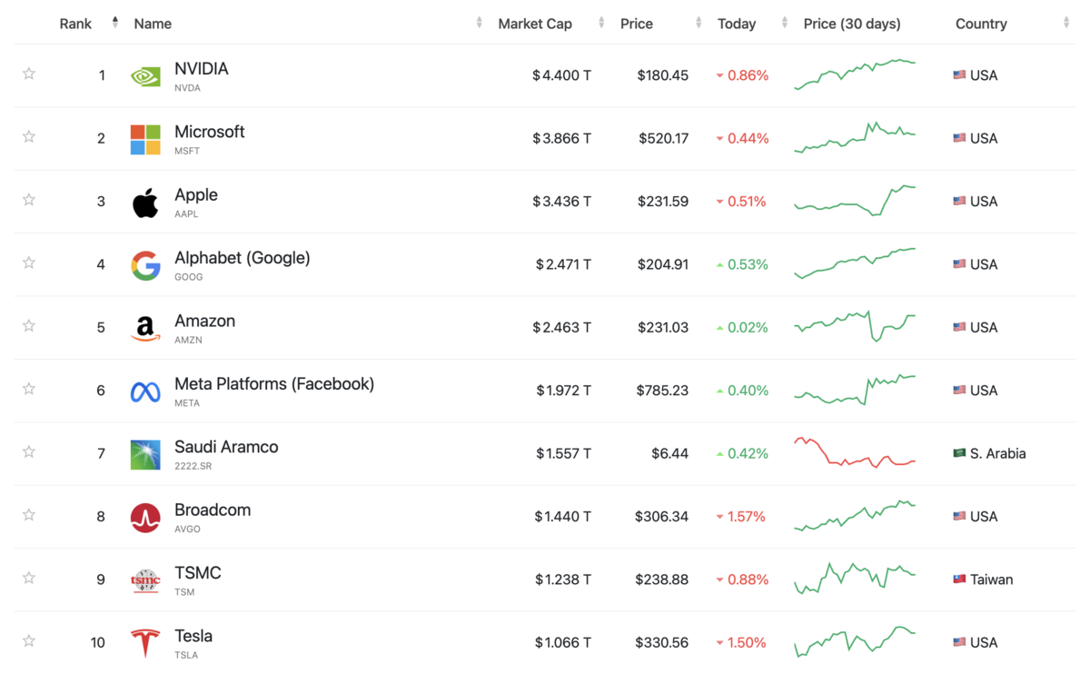Click the Today column header
The height and width of the screenshot is (674, 1090).
pyautogui.click(x=737, y=24)
